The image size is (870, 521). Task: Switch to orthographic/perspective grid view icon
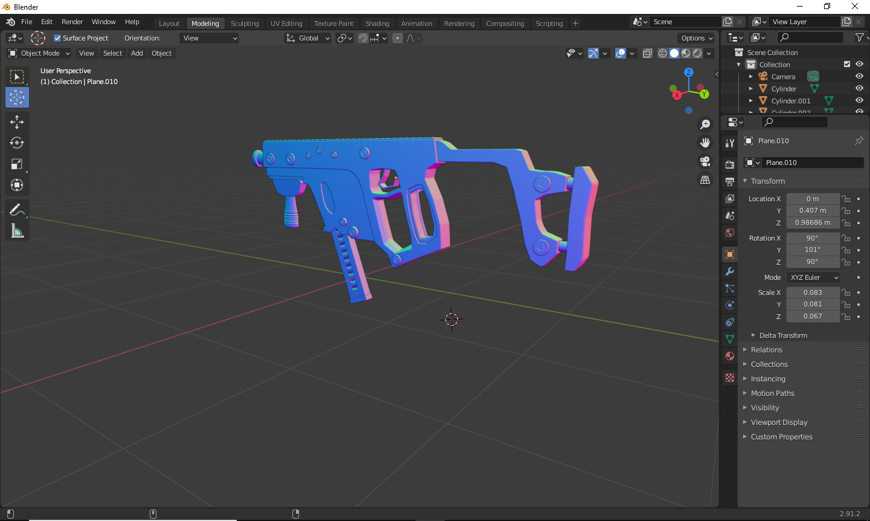click(705, 180)
